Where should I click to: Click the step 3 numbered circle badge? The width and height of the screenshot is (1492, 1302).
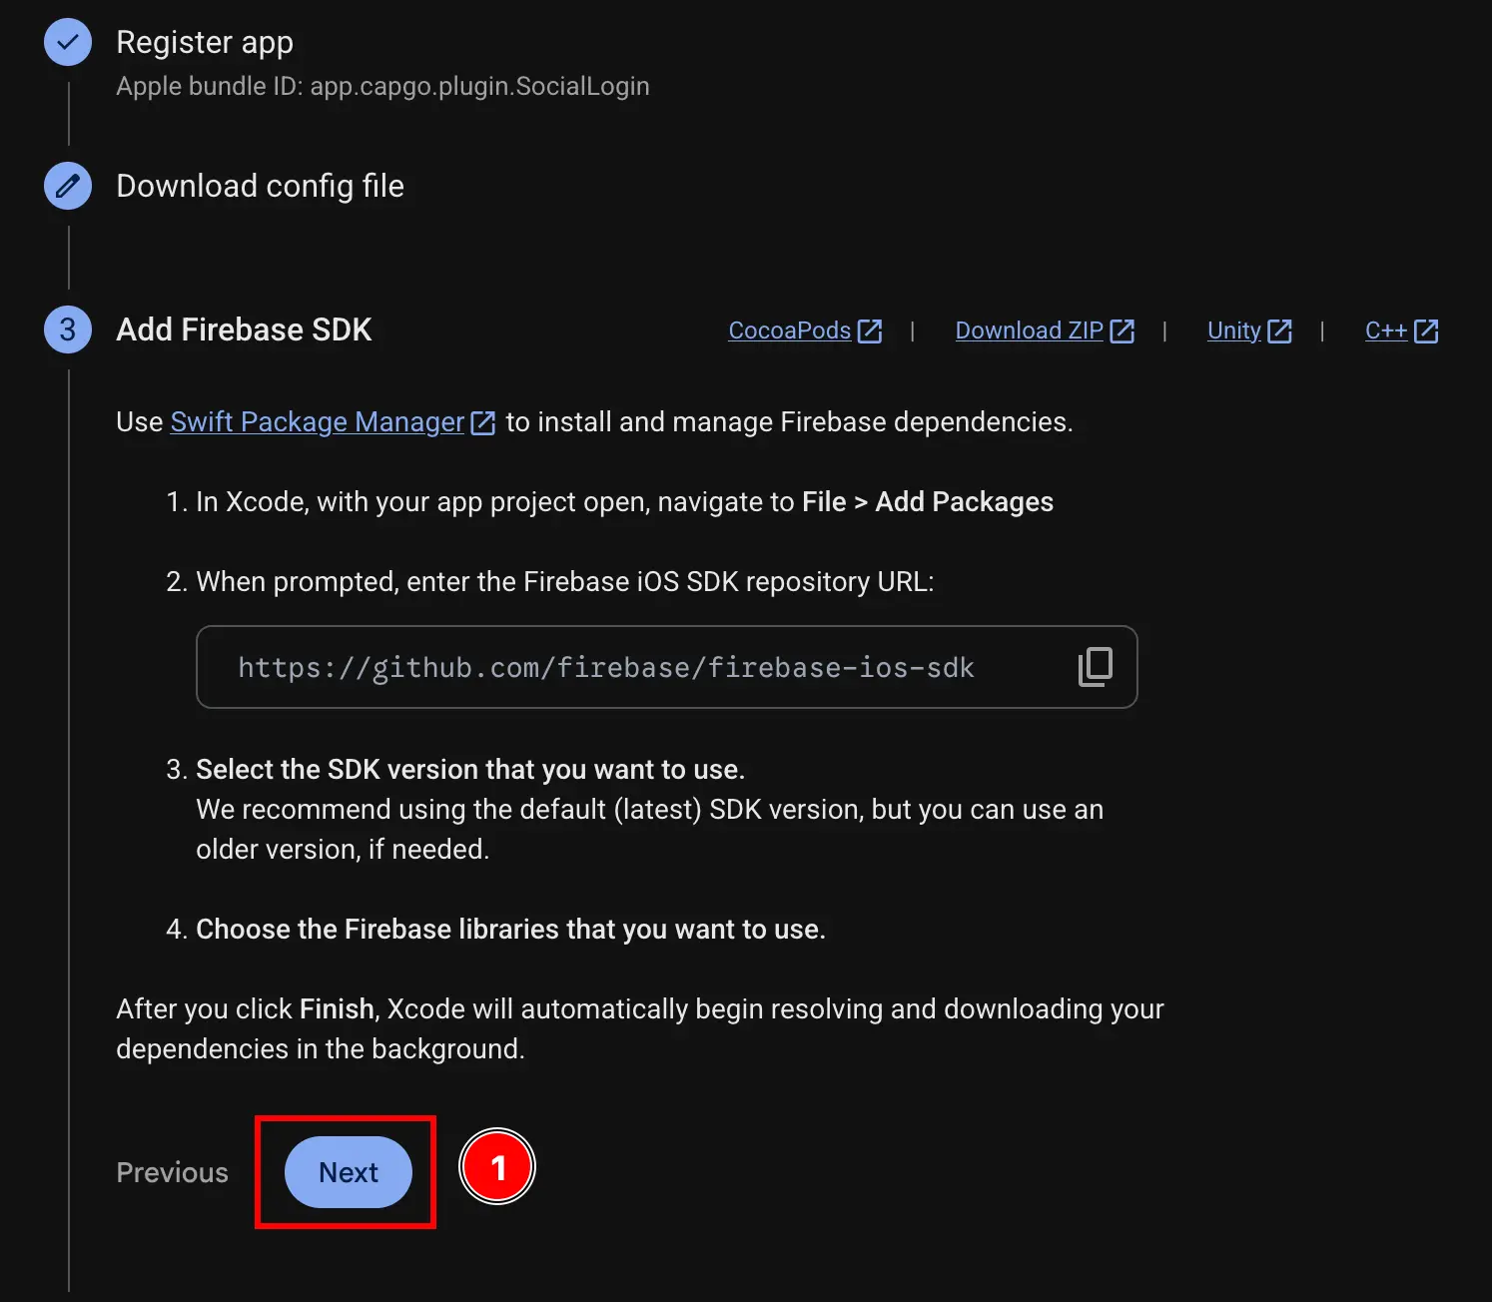(x=67, y=329)
